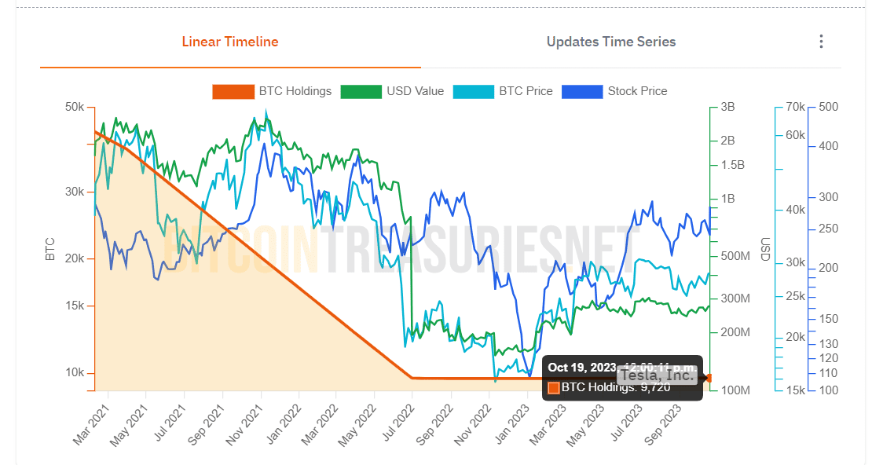Select the Linear Timeline tab
This screenshot has width=872, height=465.
coord(229,42)
